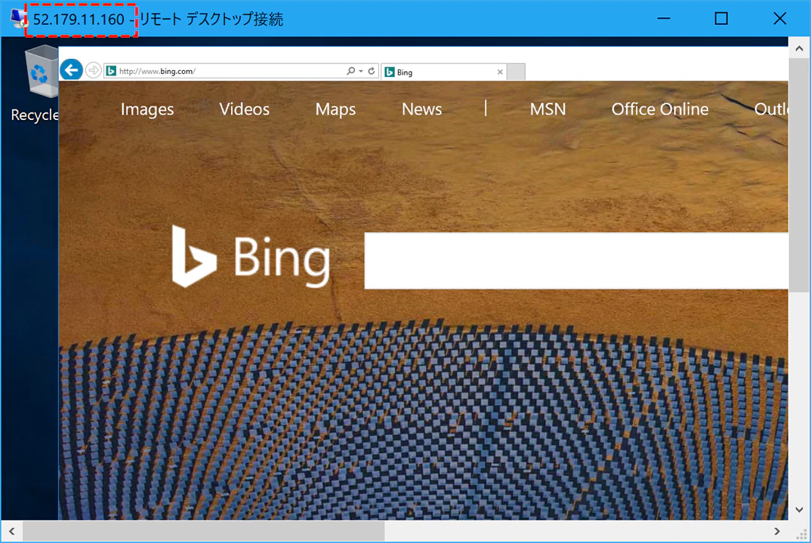Close the Bing browser tab
Screen dimensions: 811x543
click(x=500, y=72)
